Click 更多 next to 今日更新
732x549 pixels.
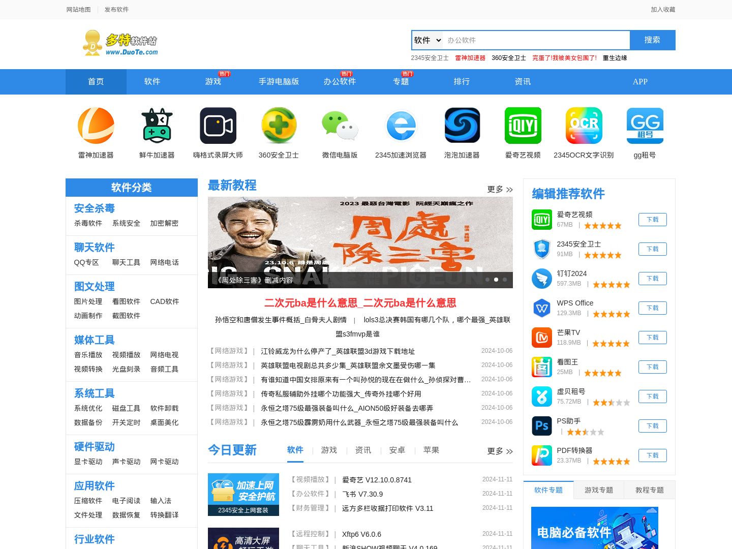point(500,451)
